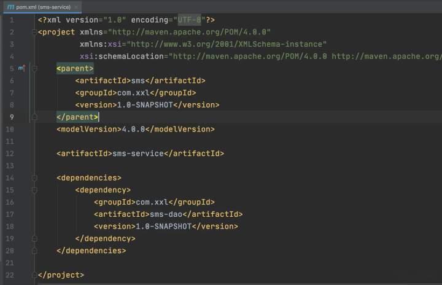Collapse the dependency block on line 15
Viewport: 442px width, 285px height.
tap(34, 190)
